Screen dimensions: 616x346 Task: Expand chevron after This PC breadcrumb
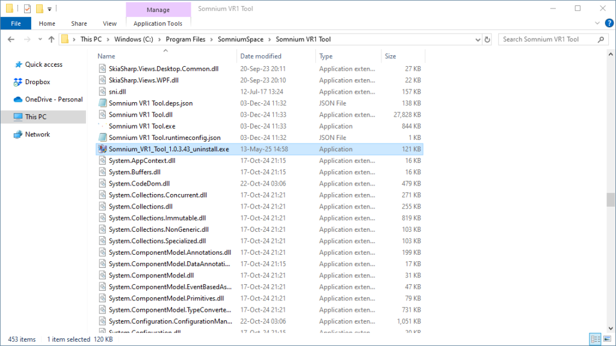tap(108, 39)
